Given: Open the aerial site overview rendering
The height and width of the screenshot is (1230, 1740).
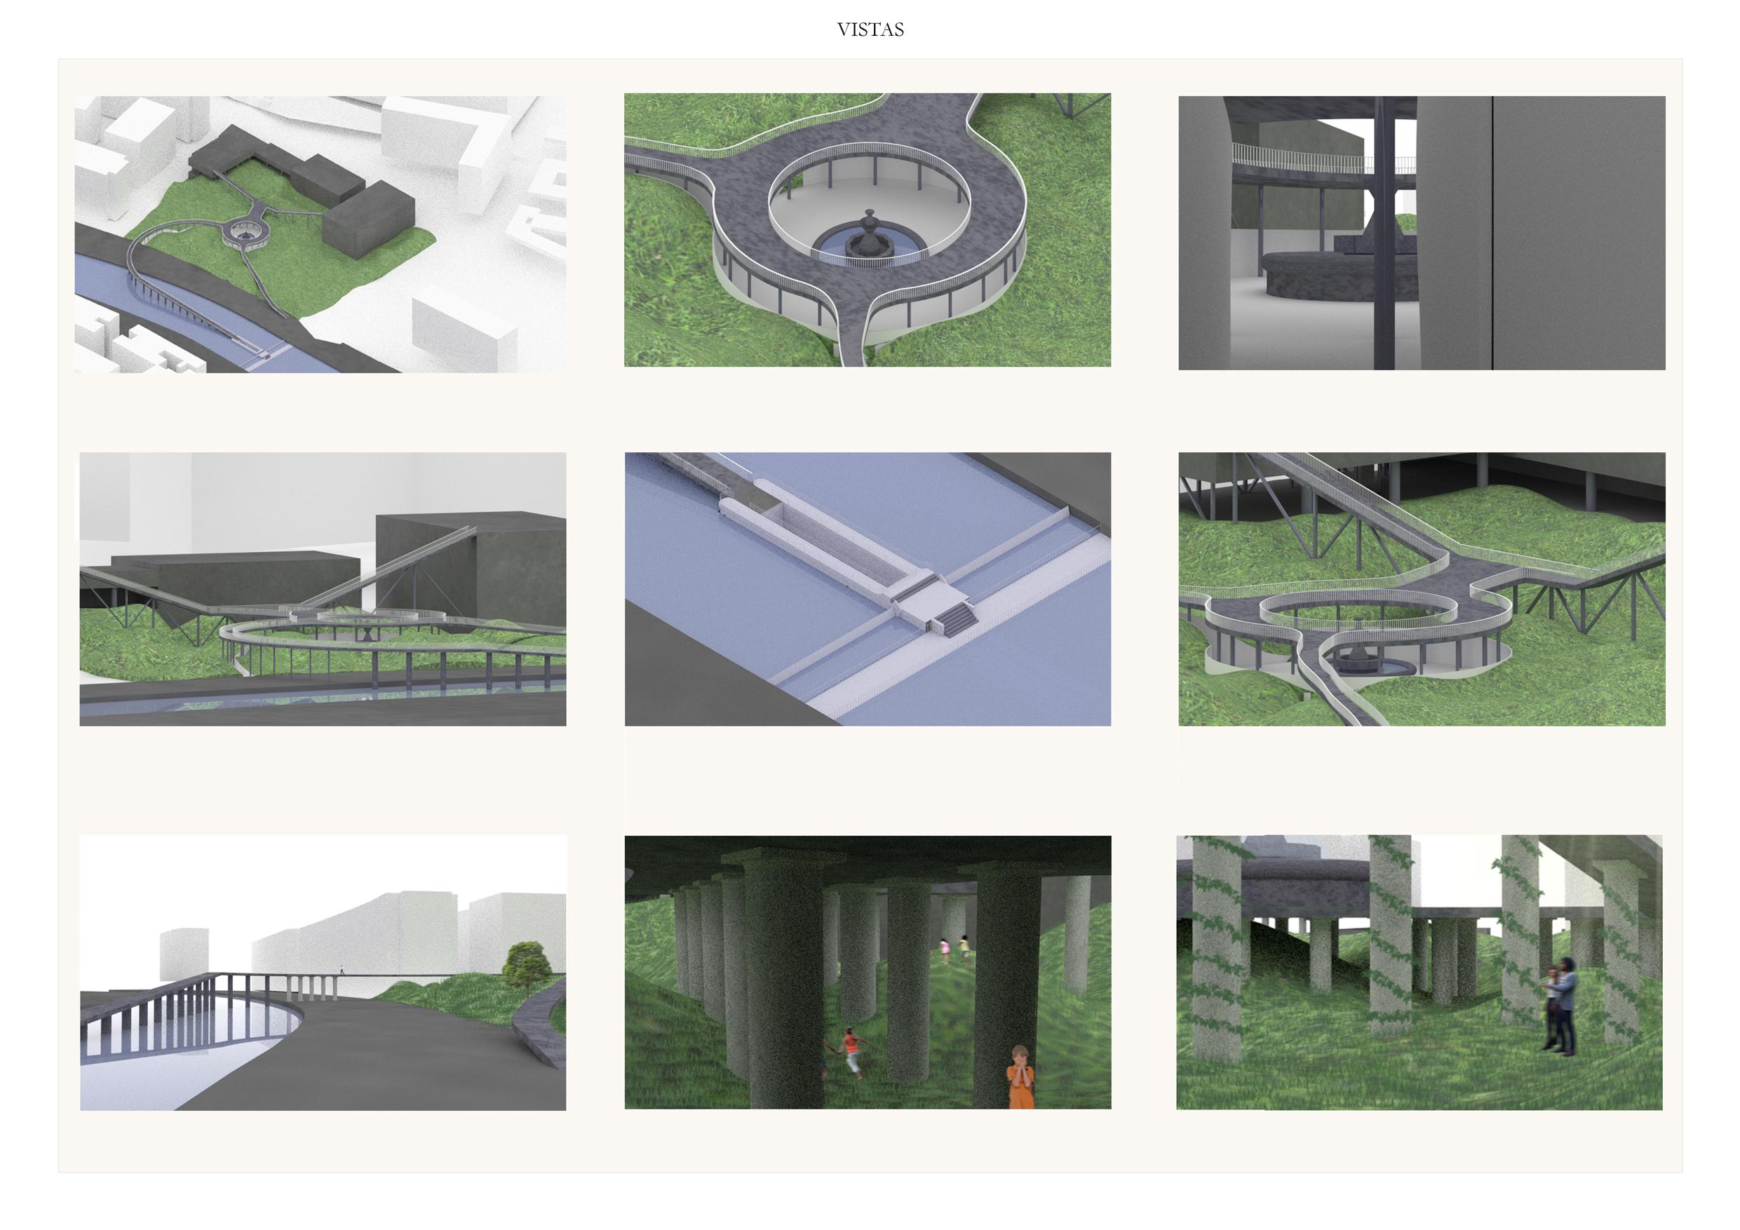Looking at the screenshot, I should (x=320, y=234).
